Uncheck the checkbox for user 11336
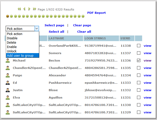Screen dimensions: 157x120 tap(139, 61)
